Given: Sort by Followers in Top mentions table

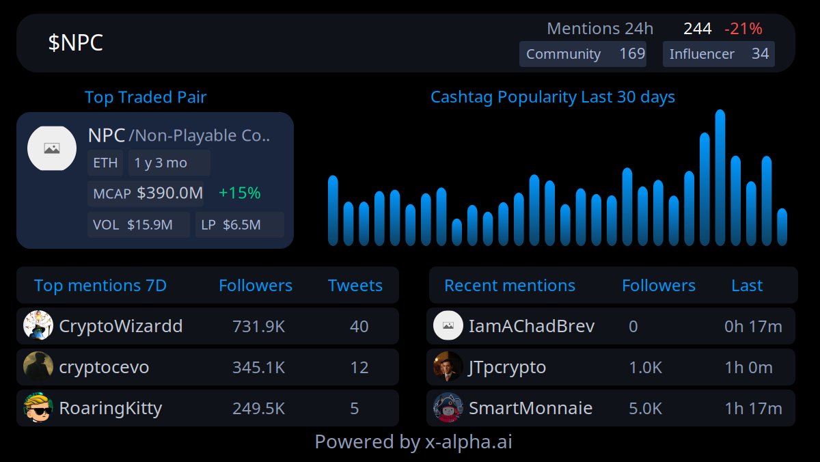Looking at the screenshot, I should coord(256,286).
